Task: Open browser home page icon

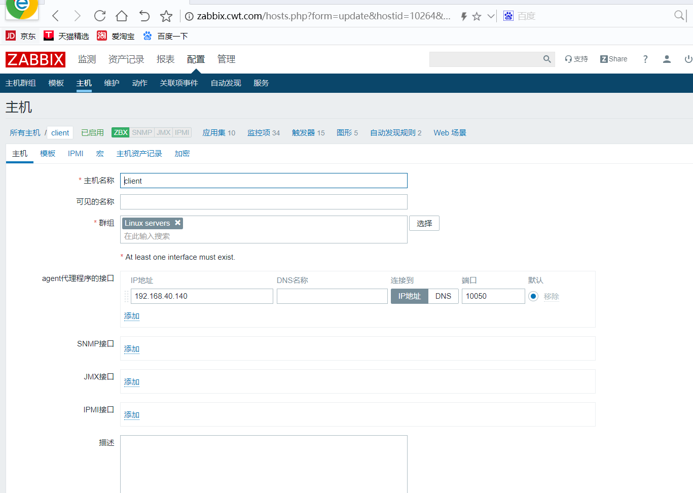Action: [x=122, y=16]
